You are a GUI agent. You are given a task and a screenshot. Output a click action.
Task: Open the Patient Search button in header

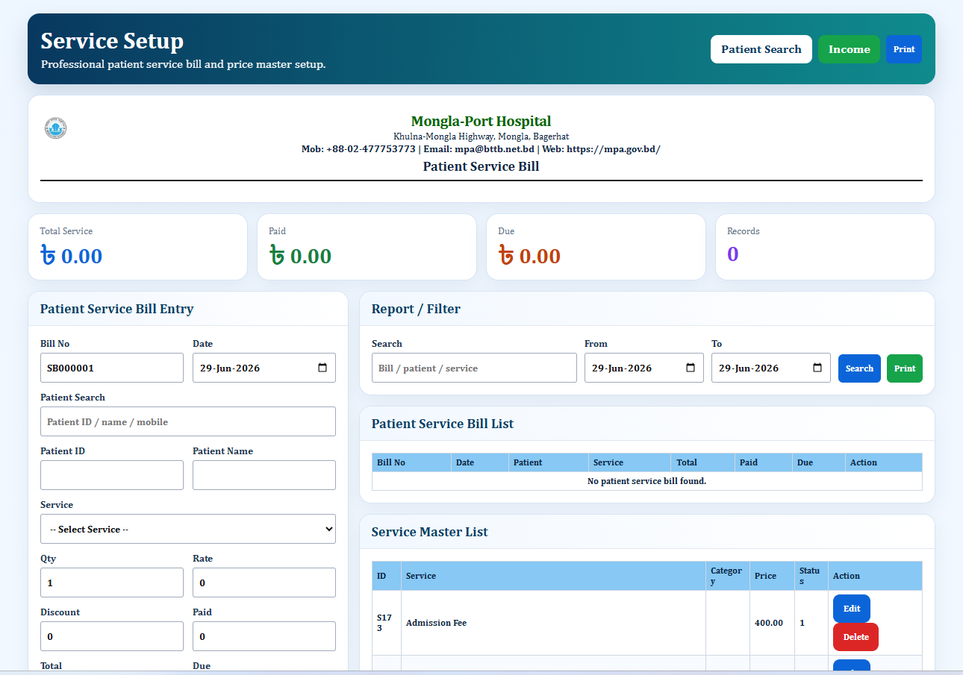761,49
